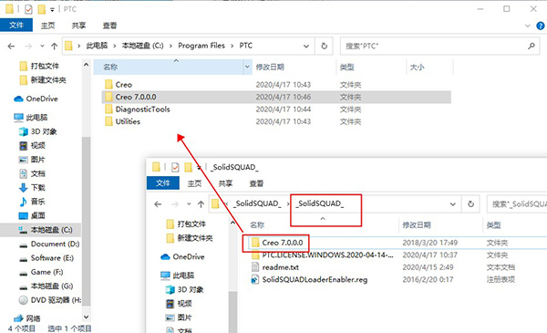This screenshot has height=333, width=547.
Task: Click the magnifier icon in PTC search
Action: point(532,46)
